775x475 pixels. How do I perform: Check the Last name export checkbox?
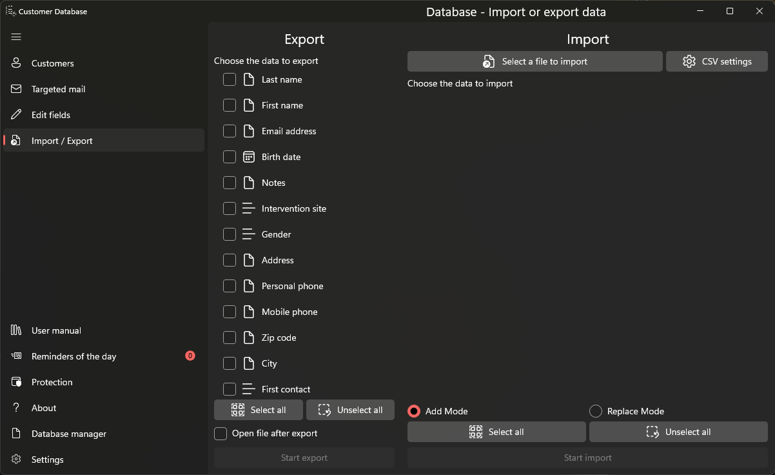(230, 79)
